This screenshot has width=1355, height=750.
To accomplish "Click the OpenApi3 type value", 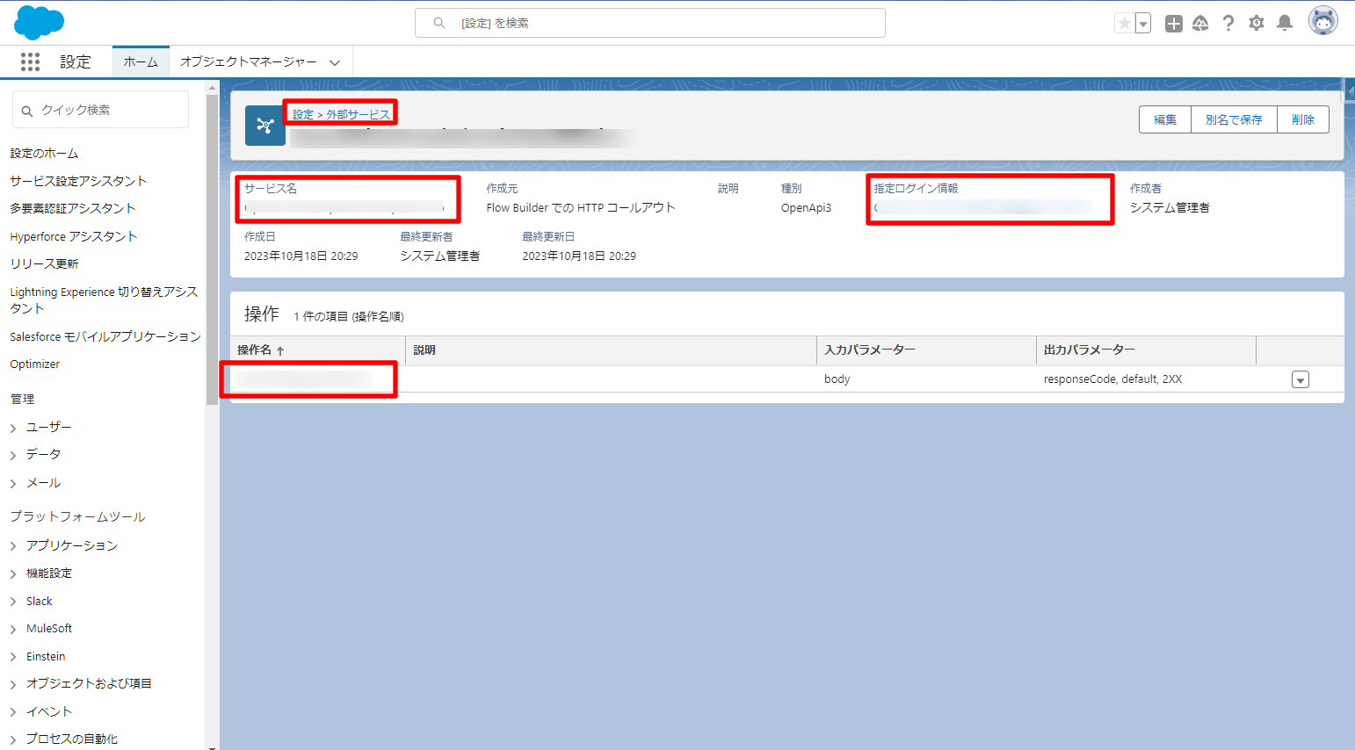I will pos(806,208).
